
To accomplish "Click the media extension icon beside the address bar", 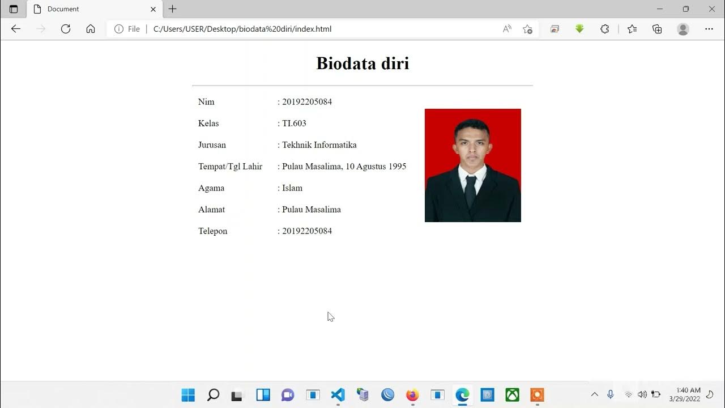I will [x=555, y=29].
